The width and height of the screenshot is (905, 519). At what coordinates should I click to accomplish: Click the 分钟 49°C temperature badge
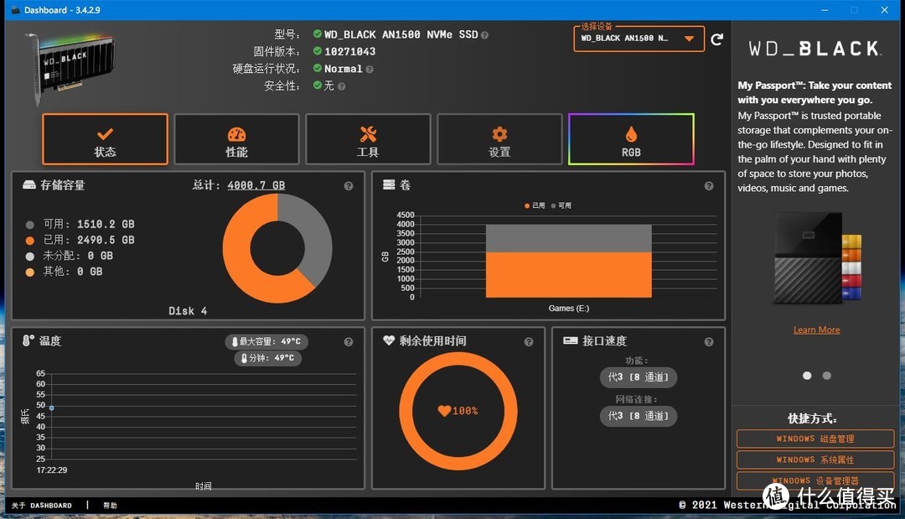point(268,358)
